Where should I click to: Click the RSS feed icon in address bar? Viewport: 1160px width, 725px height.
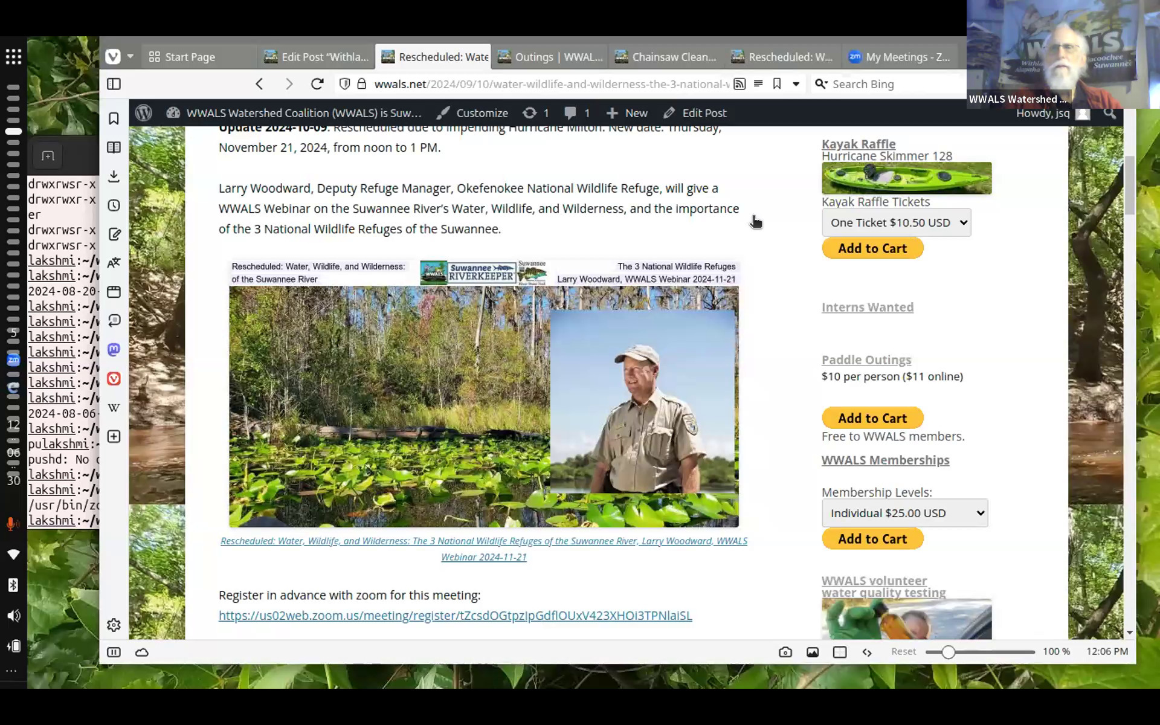click(x=739, y=84)
